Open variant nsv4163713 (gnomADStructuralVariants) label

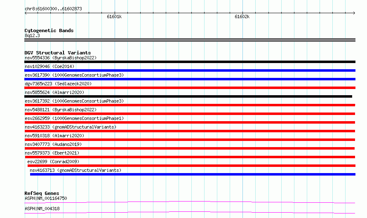(x=75, y=170)
